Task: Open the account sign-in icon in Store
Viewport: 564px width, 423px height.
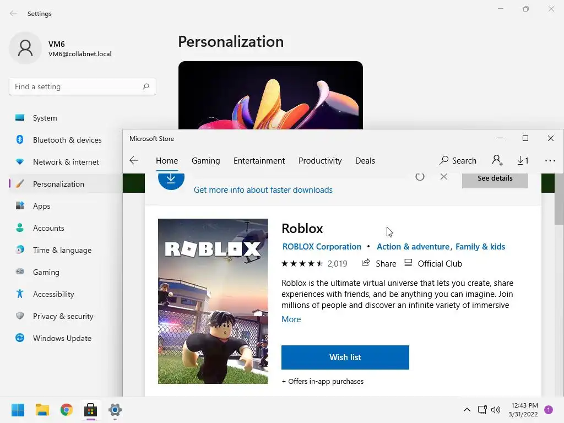Action: [497, 160]
